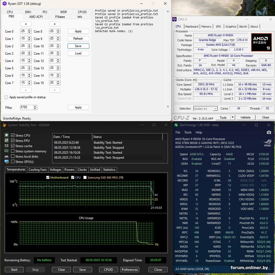This screenshot has width=275, height=275.
Task: Enable Apply saved profile on startup
Action: pyautogui.click(x=6, y=97)
